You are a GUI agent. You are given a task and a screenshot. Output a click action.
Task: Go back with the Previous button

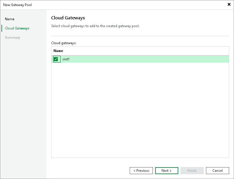(x=141, y=170)
